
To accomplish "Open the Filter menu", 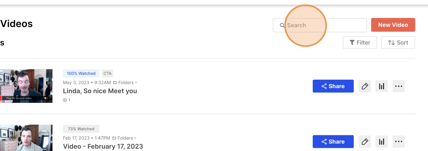I will click(360, 43).
